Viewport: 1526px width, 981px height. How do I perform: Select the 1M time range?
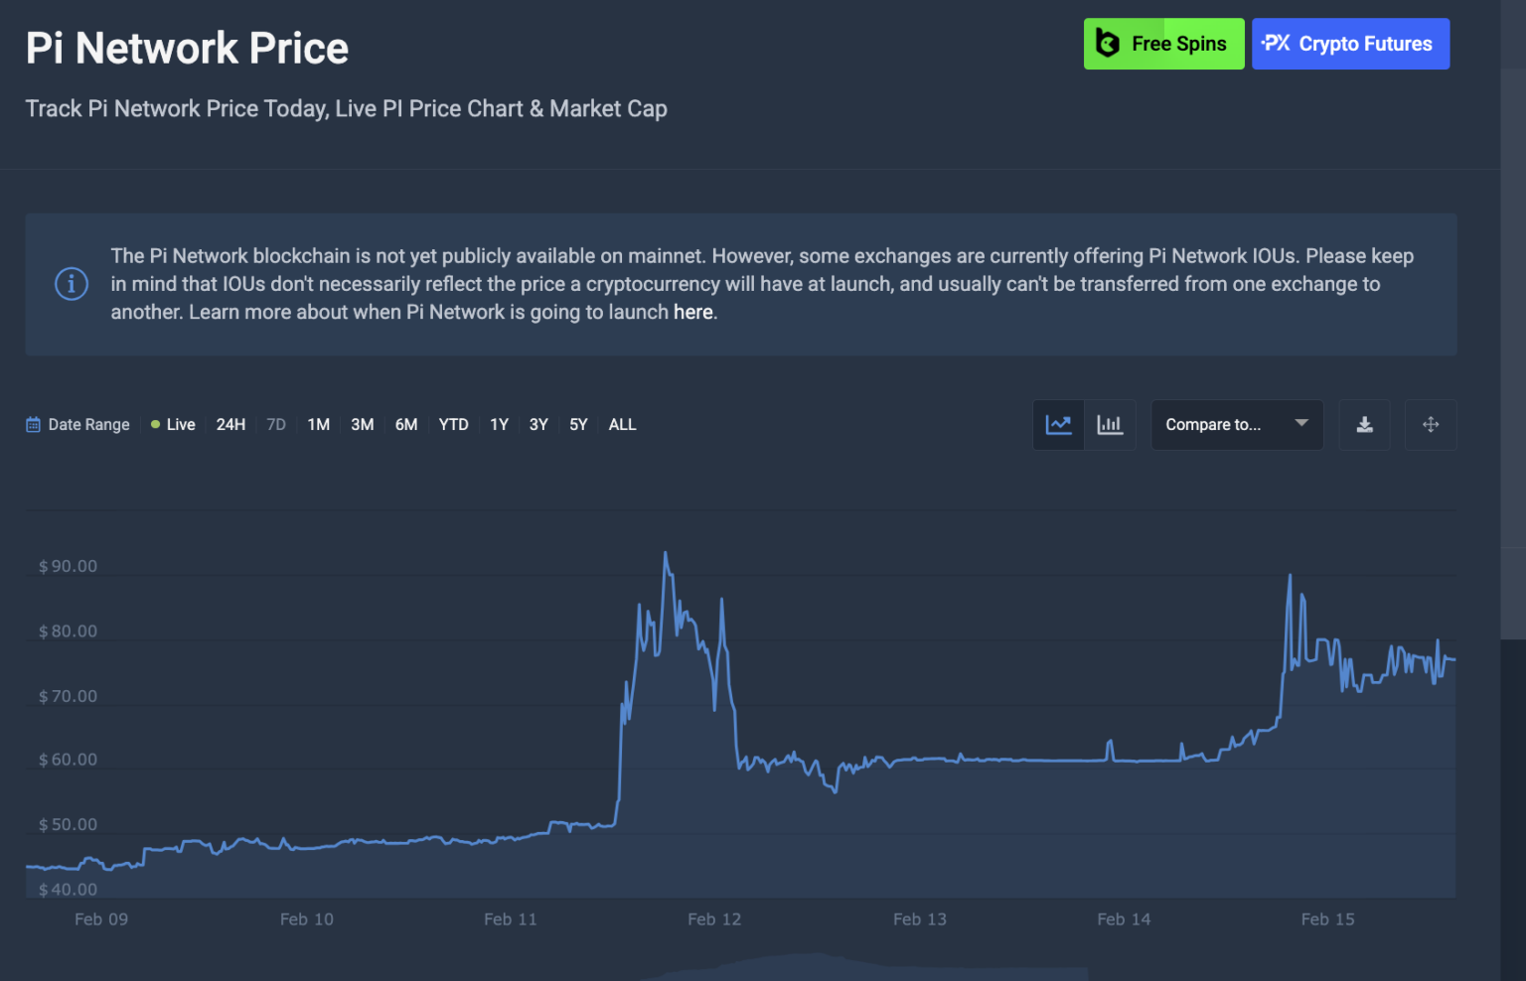pyautogui.click(x=318, y=424)
